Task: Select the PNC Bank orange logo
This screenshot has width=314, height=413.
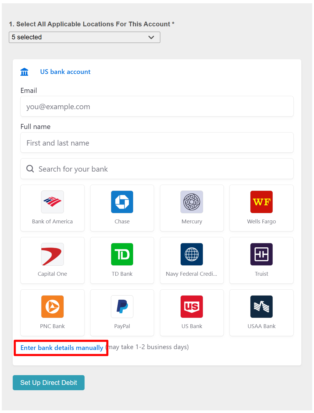Action: (x=52, y=306)
